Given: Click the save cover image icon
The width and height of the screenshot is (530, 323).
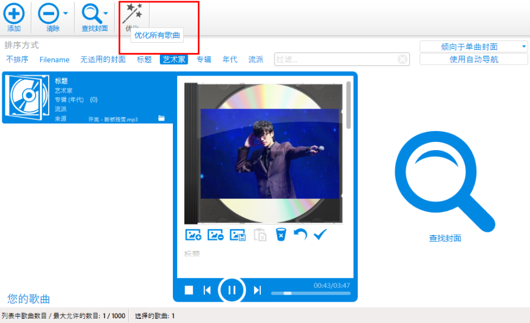Looking at the screenshot, I should tap(238, 235).
